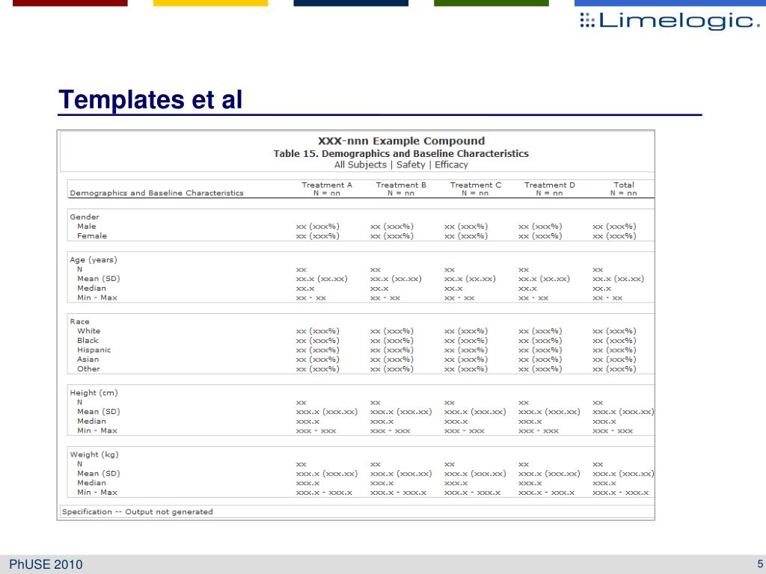Image resolution: width=766 pixels, height=574 pixels.
Task: Select Mean (SD) label under Age (years)
Action: pyautogui.click(x=98, y=279)
